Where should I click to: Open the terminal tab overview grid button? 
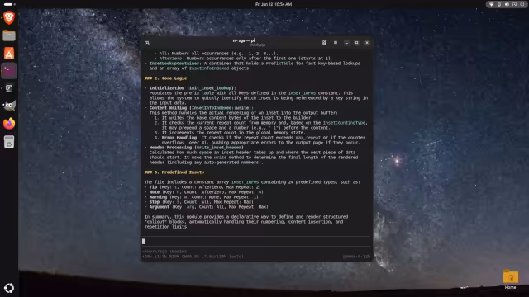pyautogui.click(x=324, y=43)
